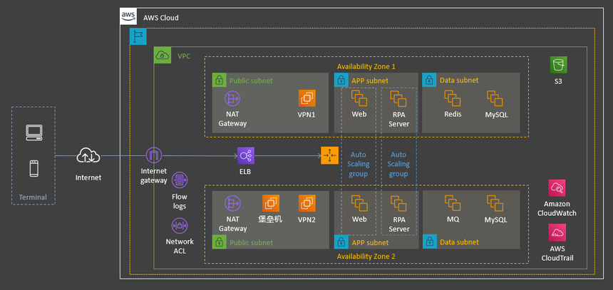Click Auto Scaling group label under RPA Server
Screen dimensions: 613x290
point(398,164)
